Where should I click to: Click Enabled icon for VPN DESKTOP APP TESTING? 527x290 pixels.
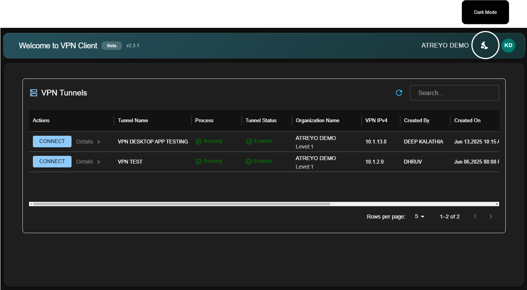[249, 142]
